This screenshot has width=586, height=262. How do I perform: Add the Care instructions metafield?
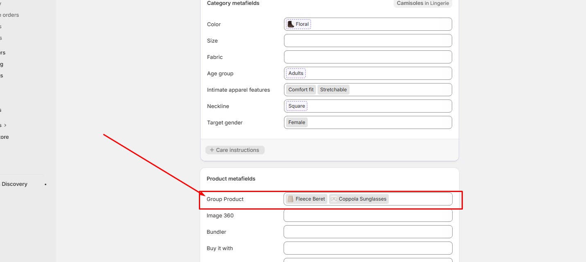[x=235, y=150]
